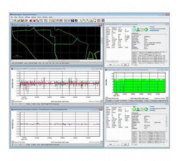Open the Settings menu
The image size is (179, 161).
point(28,17)
